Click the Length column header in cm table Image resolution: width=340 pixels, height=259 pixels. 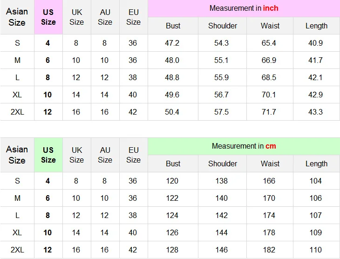pyautogui.click(x=316, y=164)
